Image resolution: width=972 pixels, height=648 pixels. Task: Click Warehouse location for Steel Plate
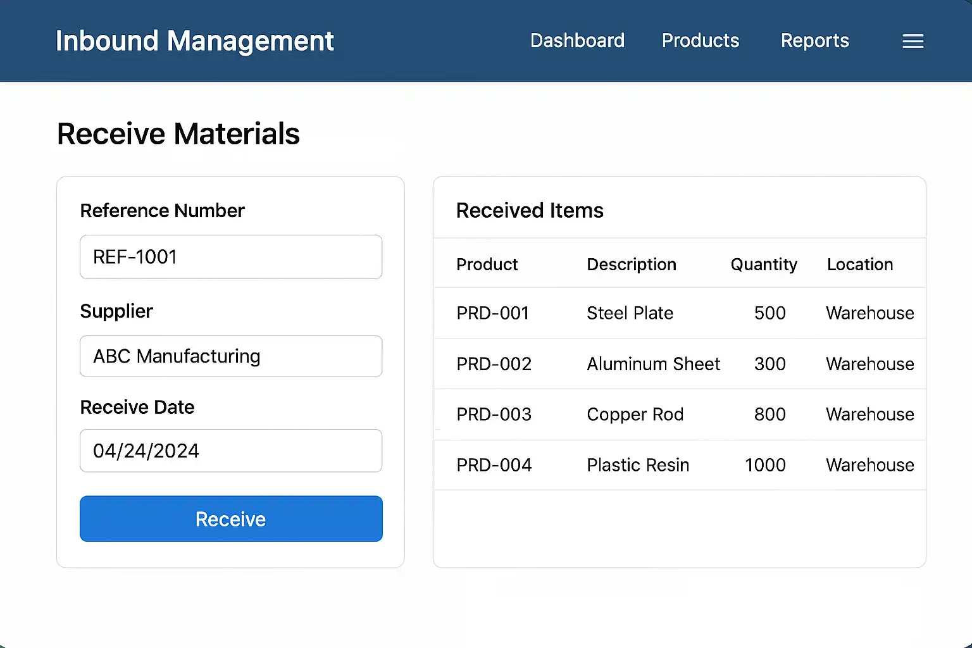pos(869,313)
